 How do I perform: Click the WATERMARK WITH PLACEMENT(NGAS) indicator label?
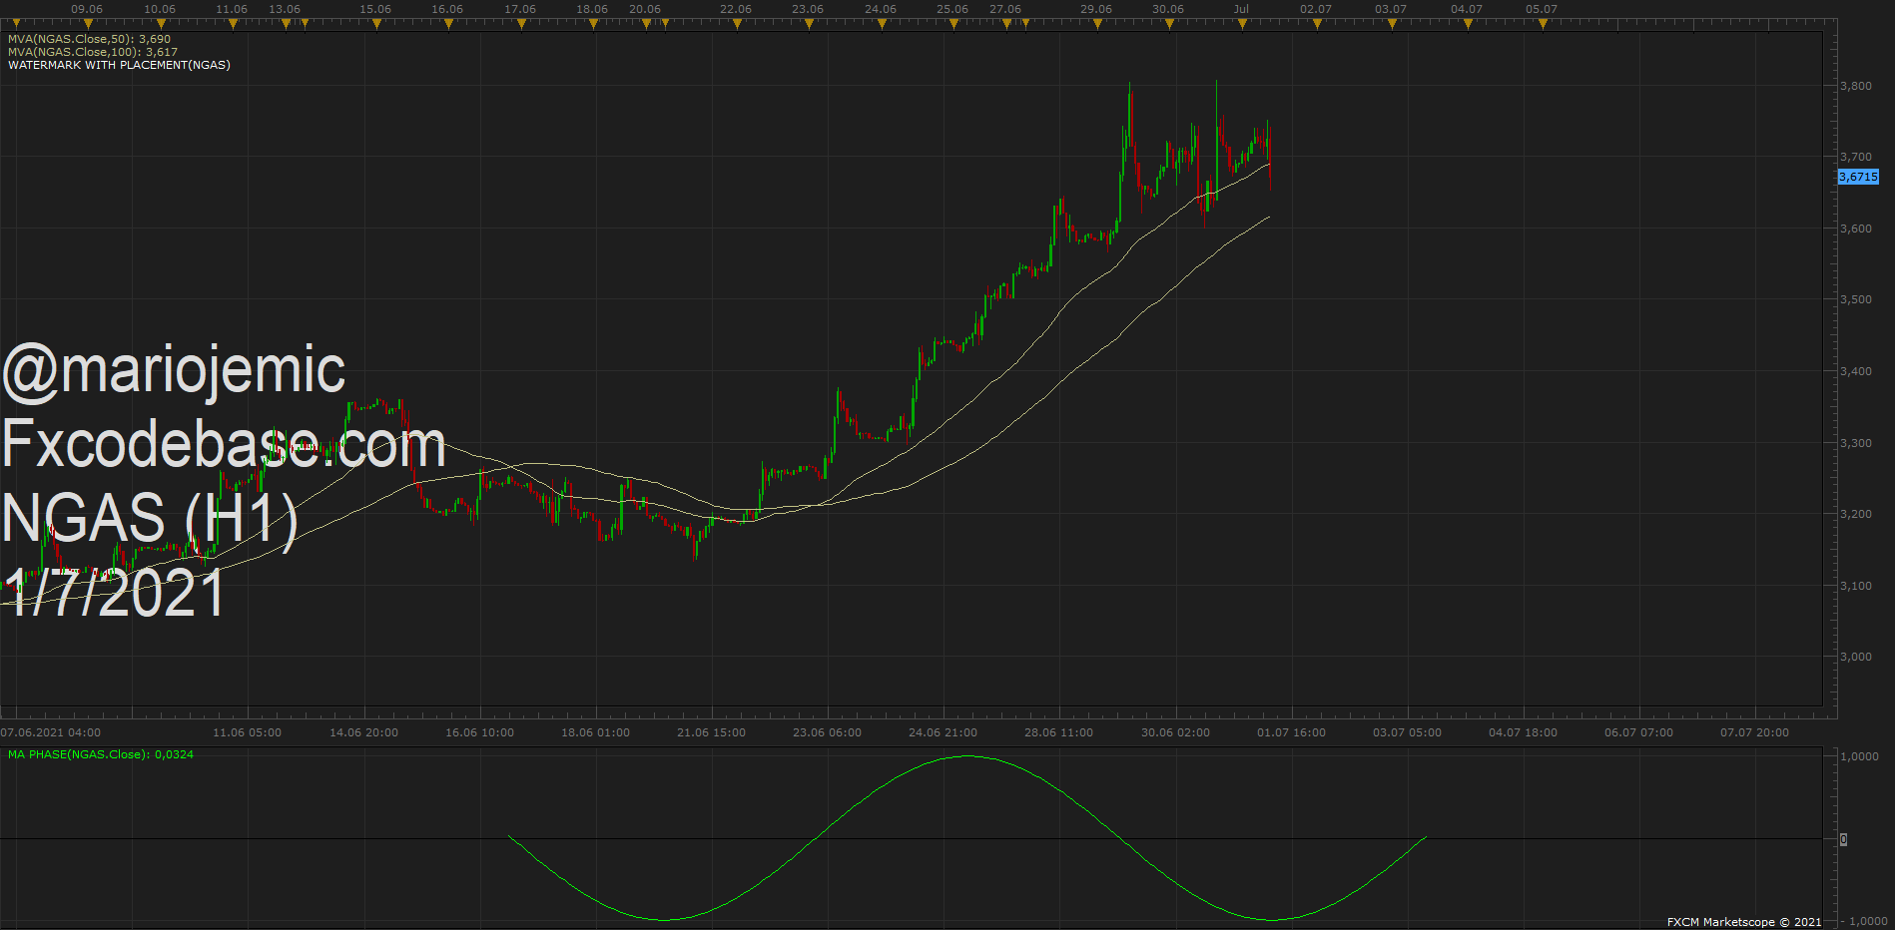pyautogui.click(x=119, y=65)
